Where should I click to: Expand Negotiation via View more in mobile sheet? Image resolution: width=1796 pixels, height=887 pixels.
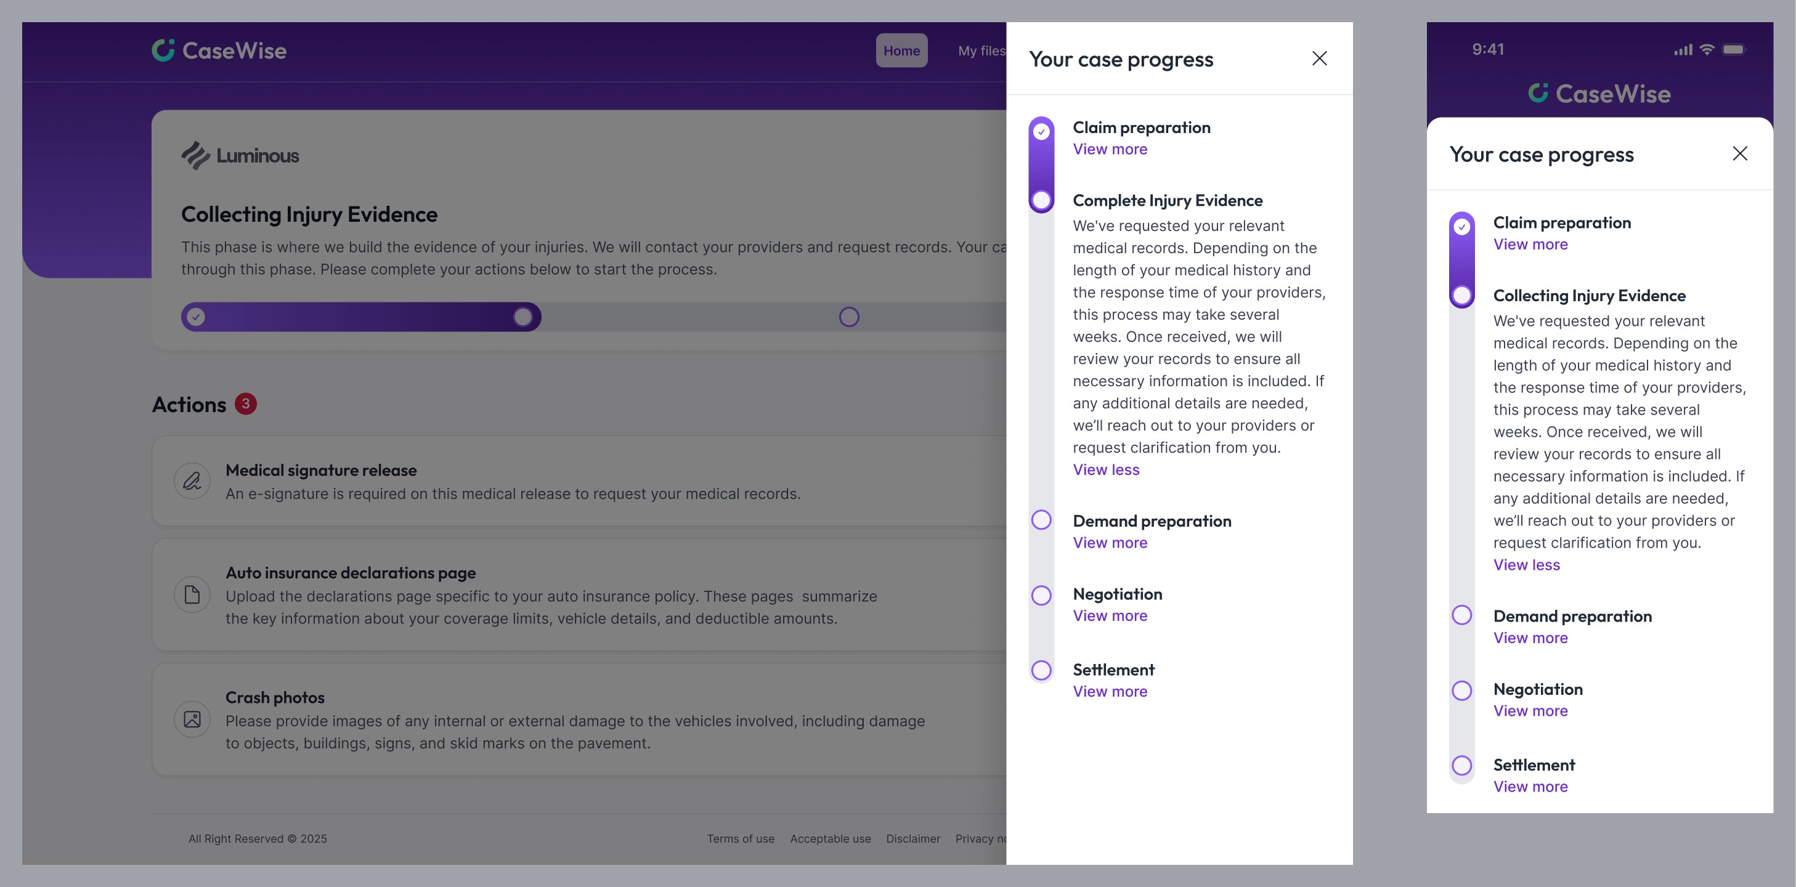point(1530,711)
